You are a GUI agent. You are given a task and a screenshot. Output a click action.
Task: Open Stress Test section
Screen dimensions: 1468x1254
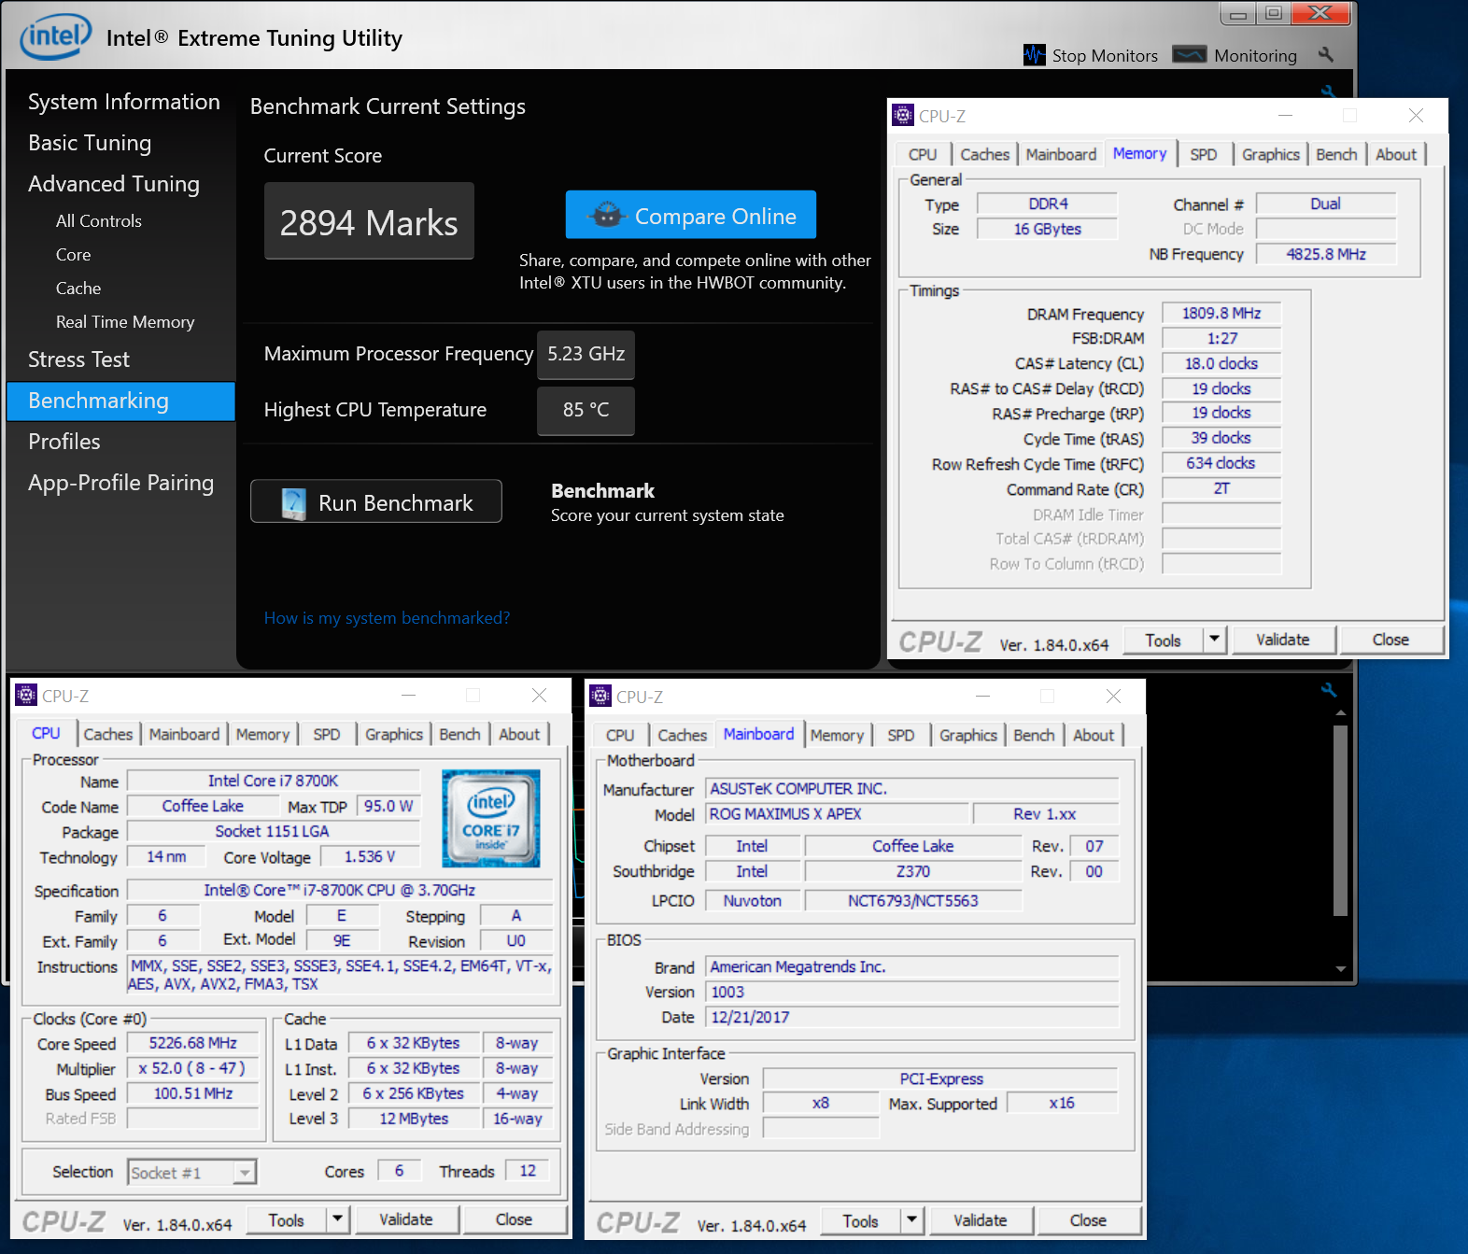click(x=78, y=359)
